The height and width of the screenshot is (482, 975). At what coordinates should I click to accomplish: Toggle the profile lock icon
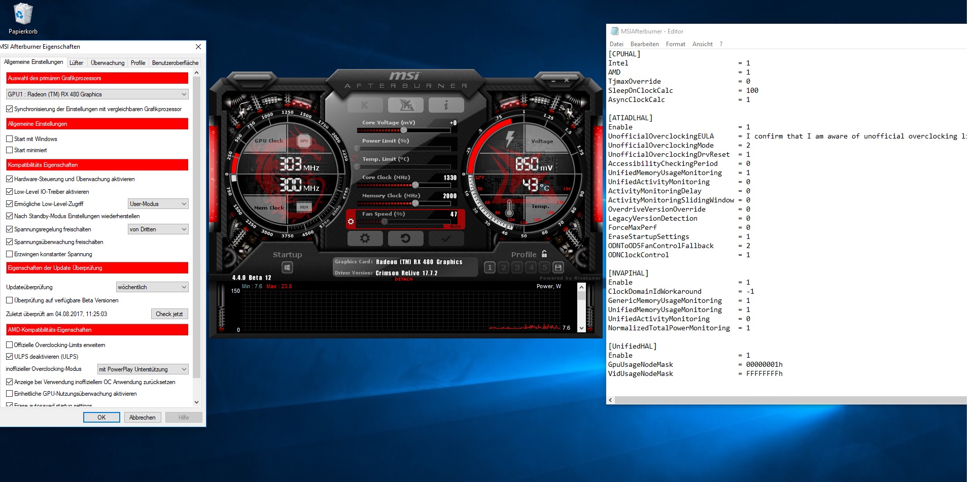coord(544,254)
